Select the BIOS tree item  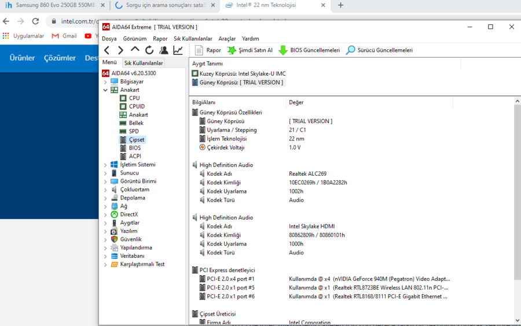click(134, 148)
